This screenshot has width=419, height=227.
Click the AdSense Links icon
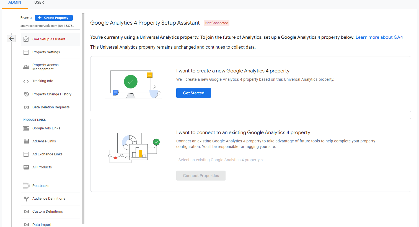coord(26,141)
